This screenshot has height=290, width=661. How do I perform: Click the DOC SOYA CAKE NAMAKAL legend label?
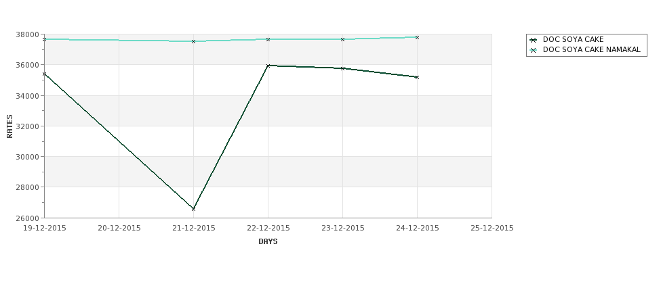(x=591, y=49)
